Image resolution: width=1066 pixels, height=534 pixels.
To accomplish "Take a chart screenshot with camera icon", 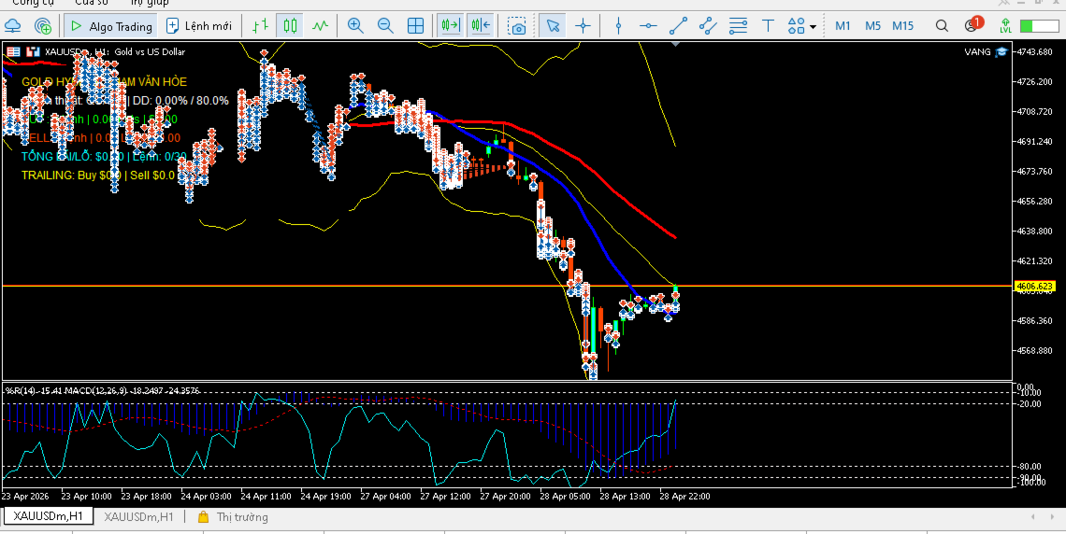I will (518, 26).
